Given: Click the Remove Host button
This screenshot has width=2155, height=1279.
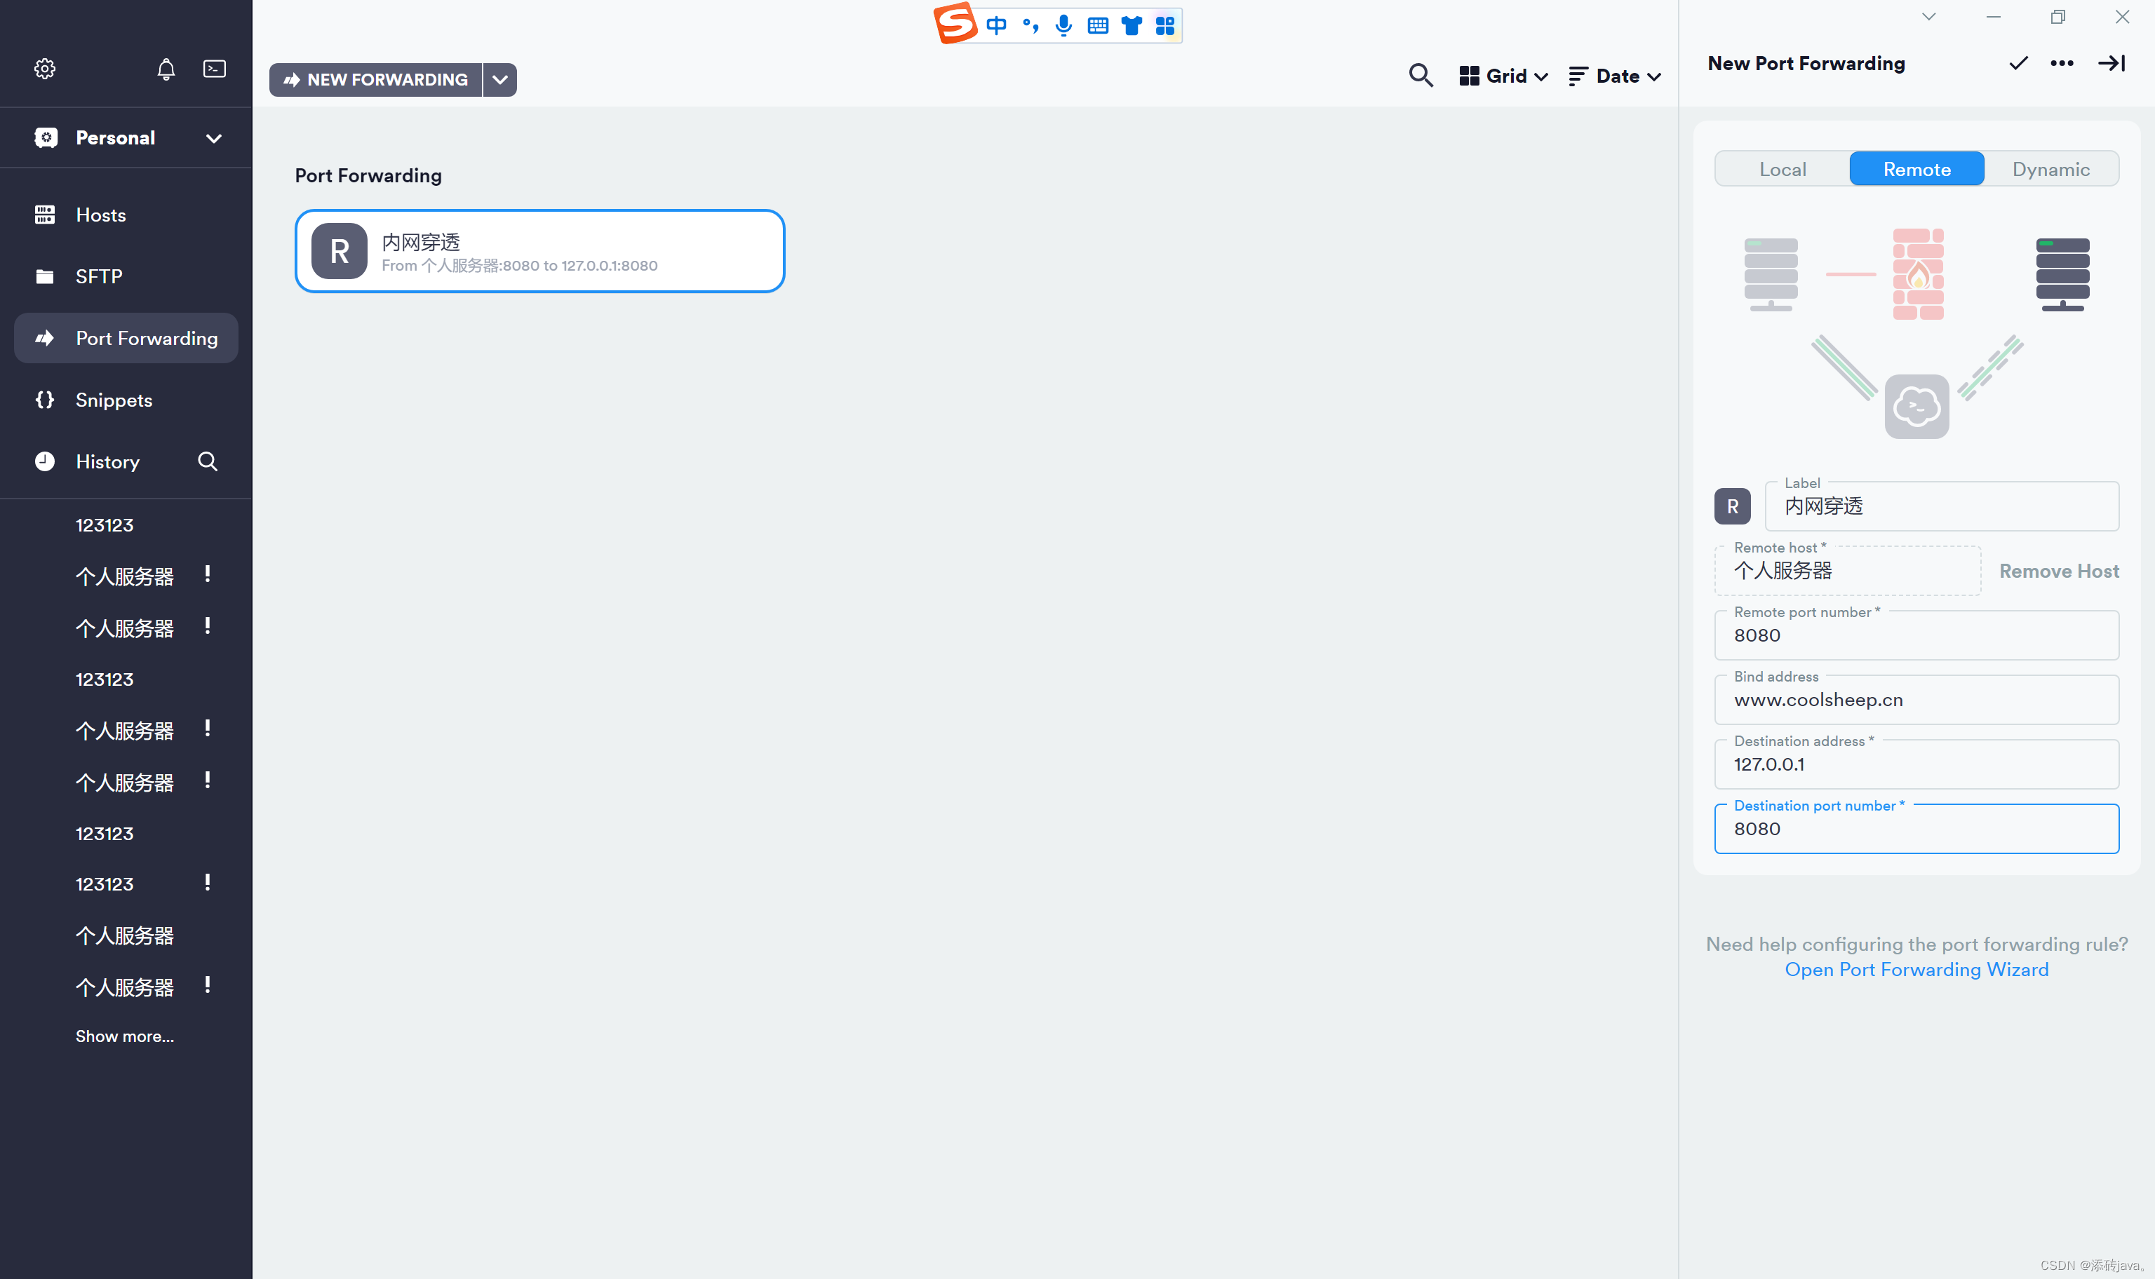Looking at the screenshot, I should pyautogui.click(x=2058, y=571).
